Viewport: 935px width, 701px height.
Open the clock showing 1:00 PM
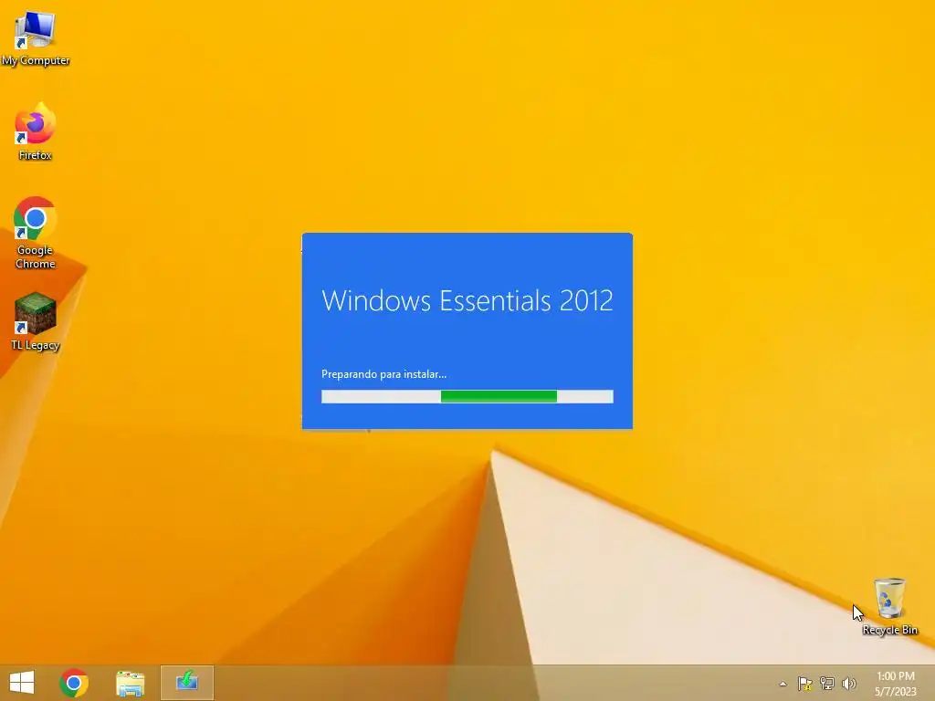(x=895, y=684)
